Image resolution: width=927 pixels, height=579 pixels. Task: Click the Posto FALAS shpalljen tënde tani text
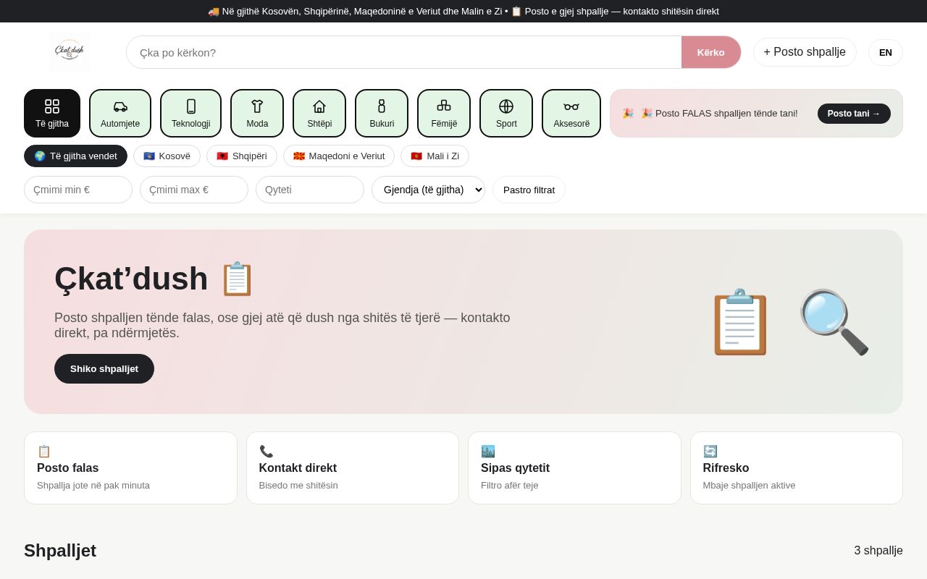[x=719, y=114]
